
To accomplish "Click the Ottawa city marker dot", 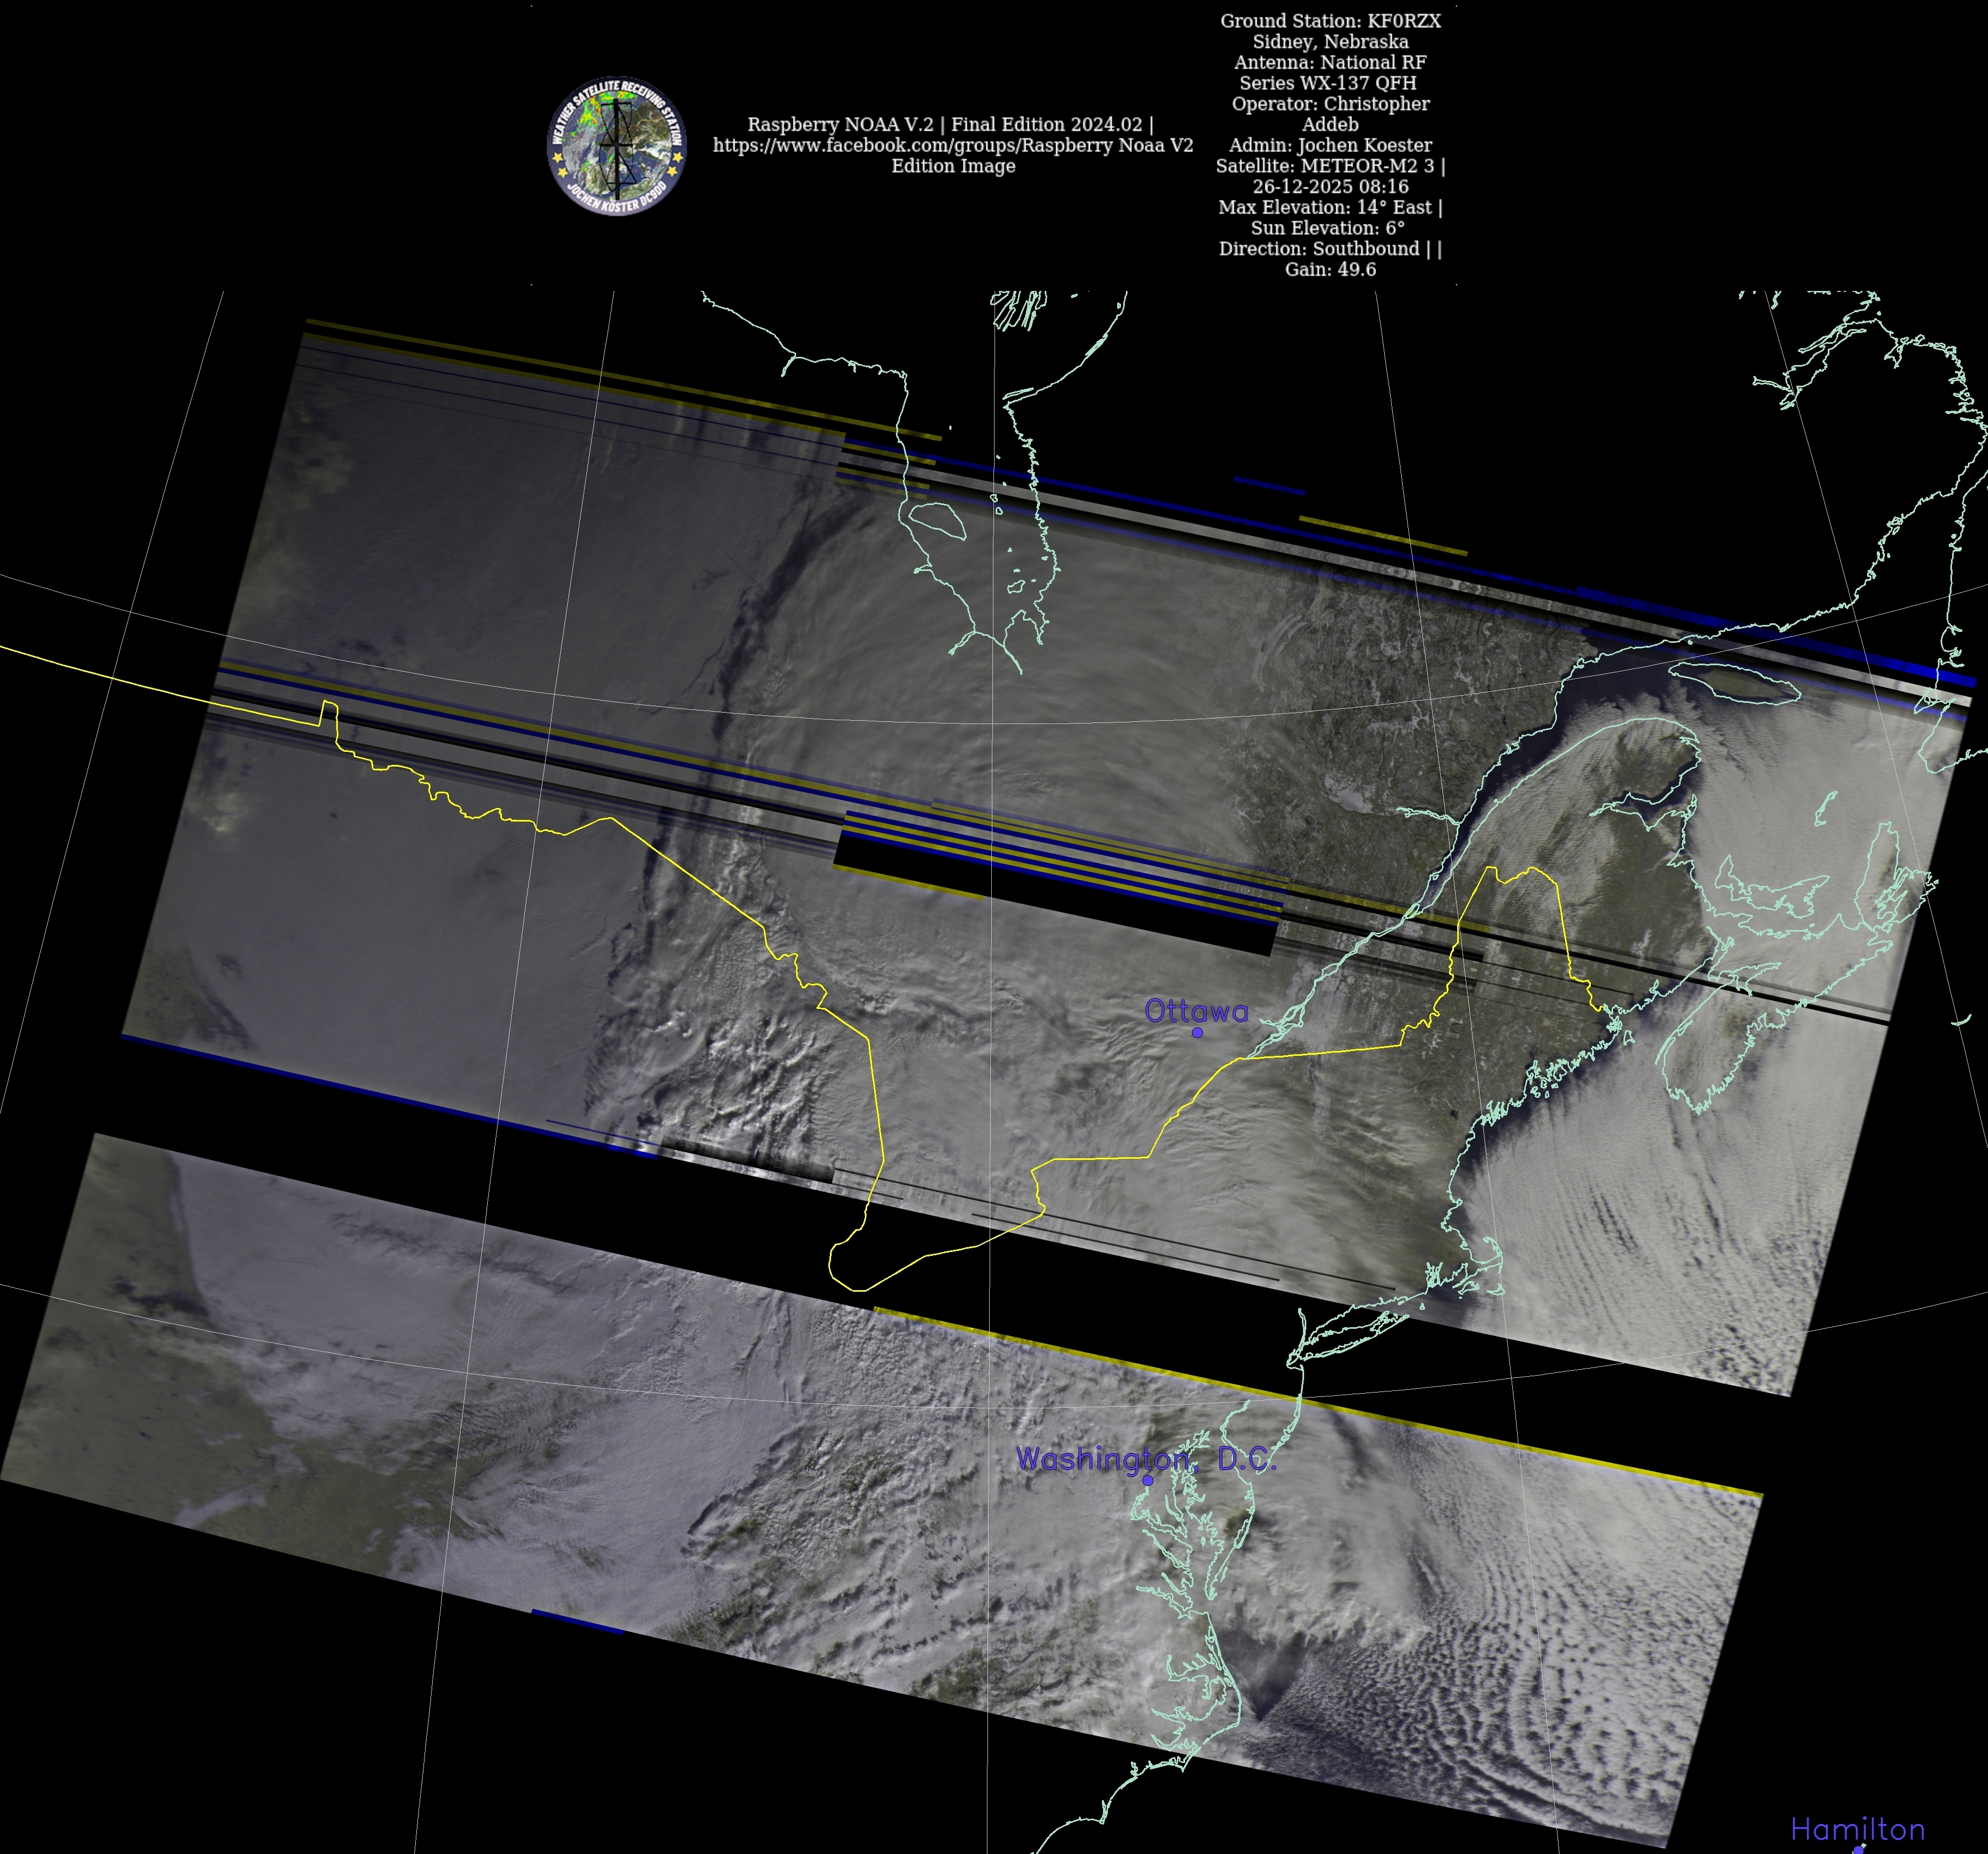I will coord(1197,1032).
